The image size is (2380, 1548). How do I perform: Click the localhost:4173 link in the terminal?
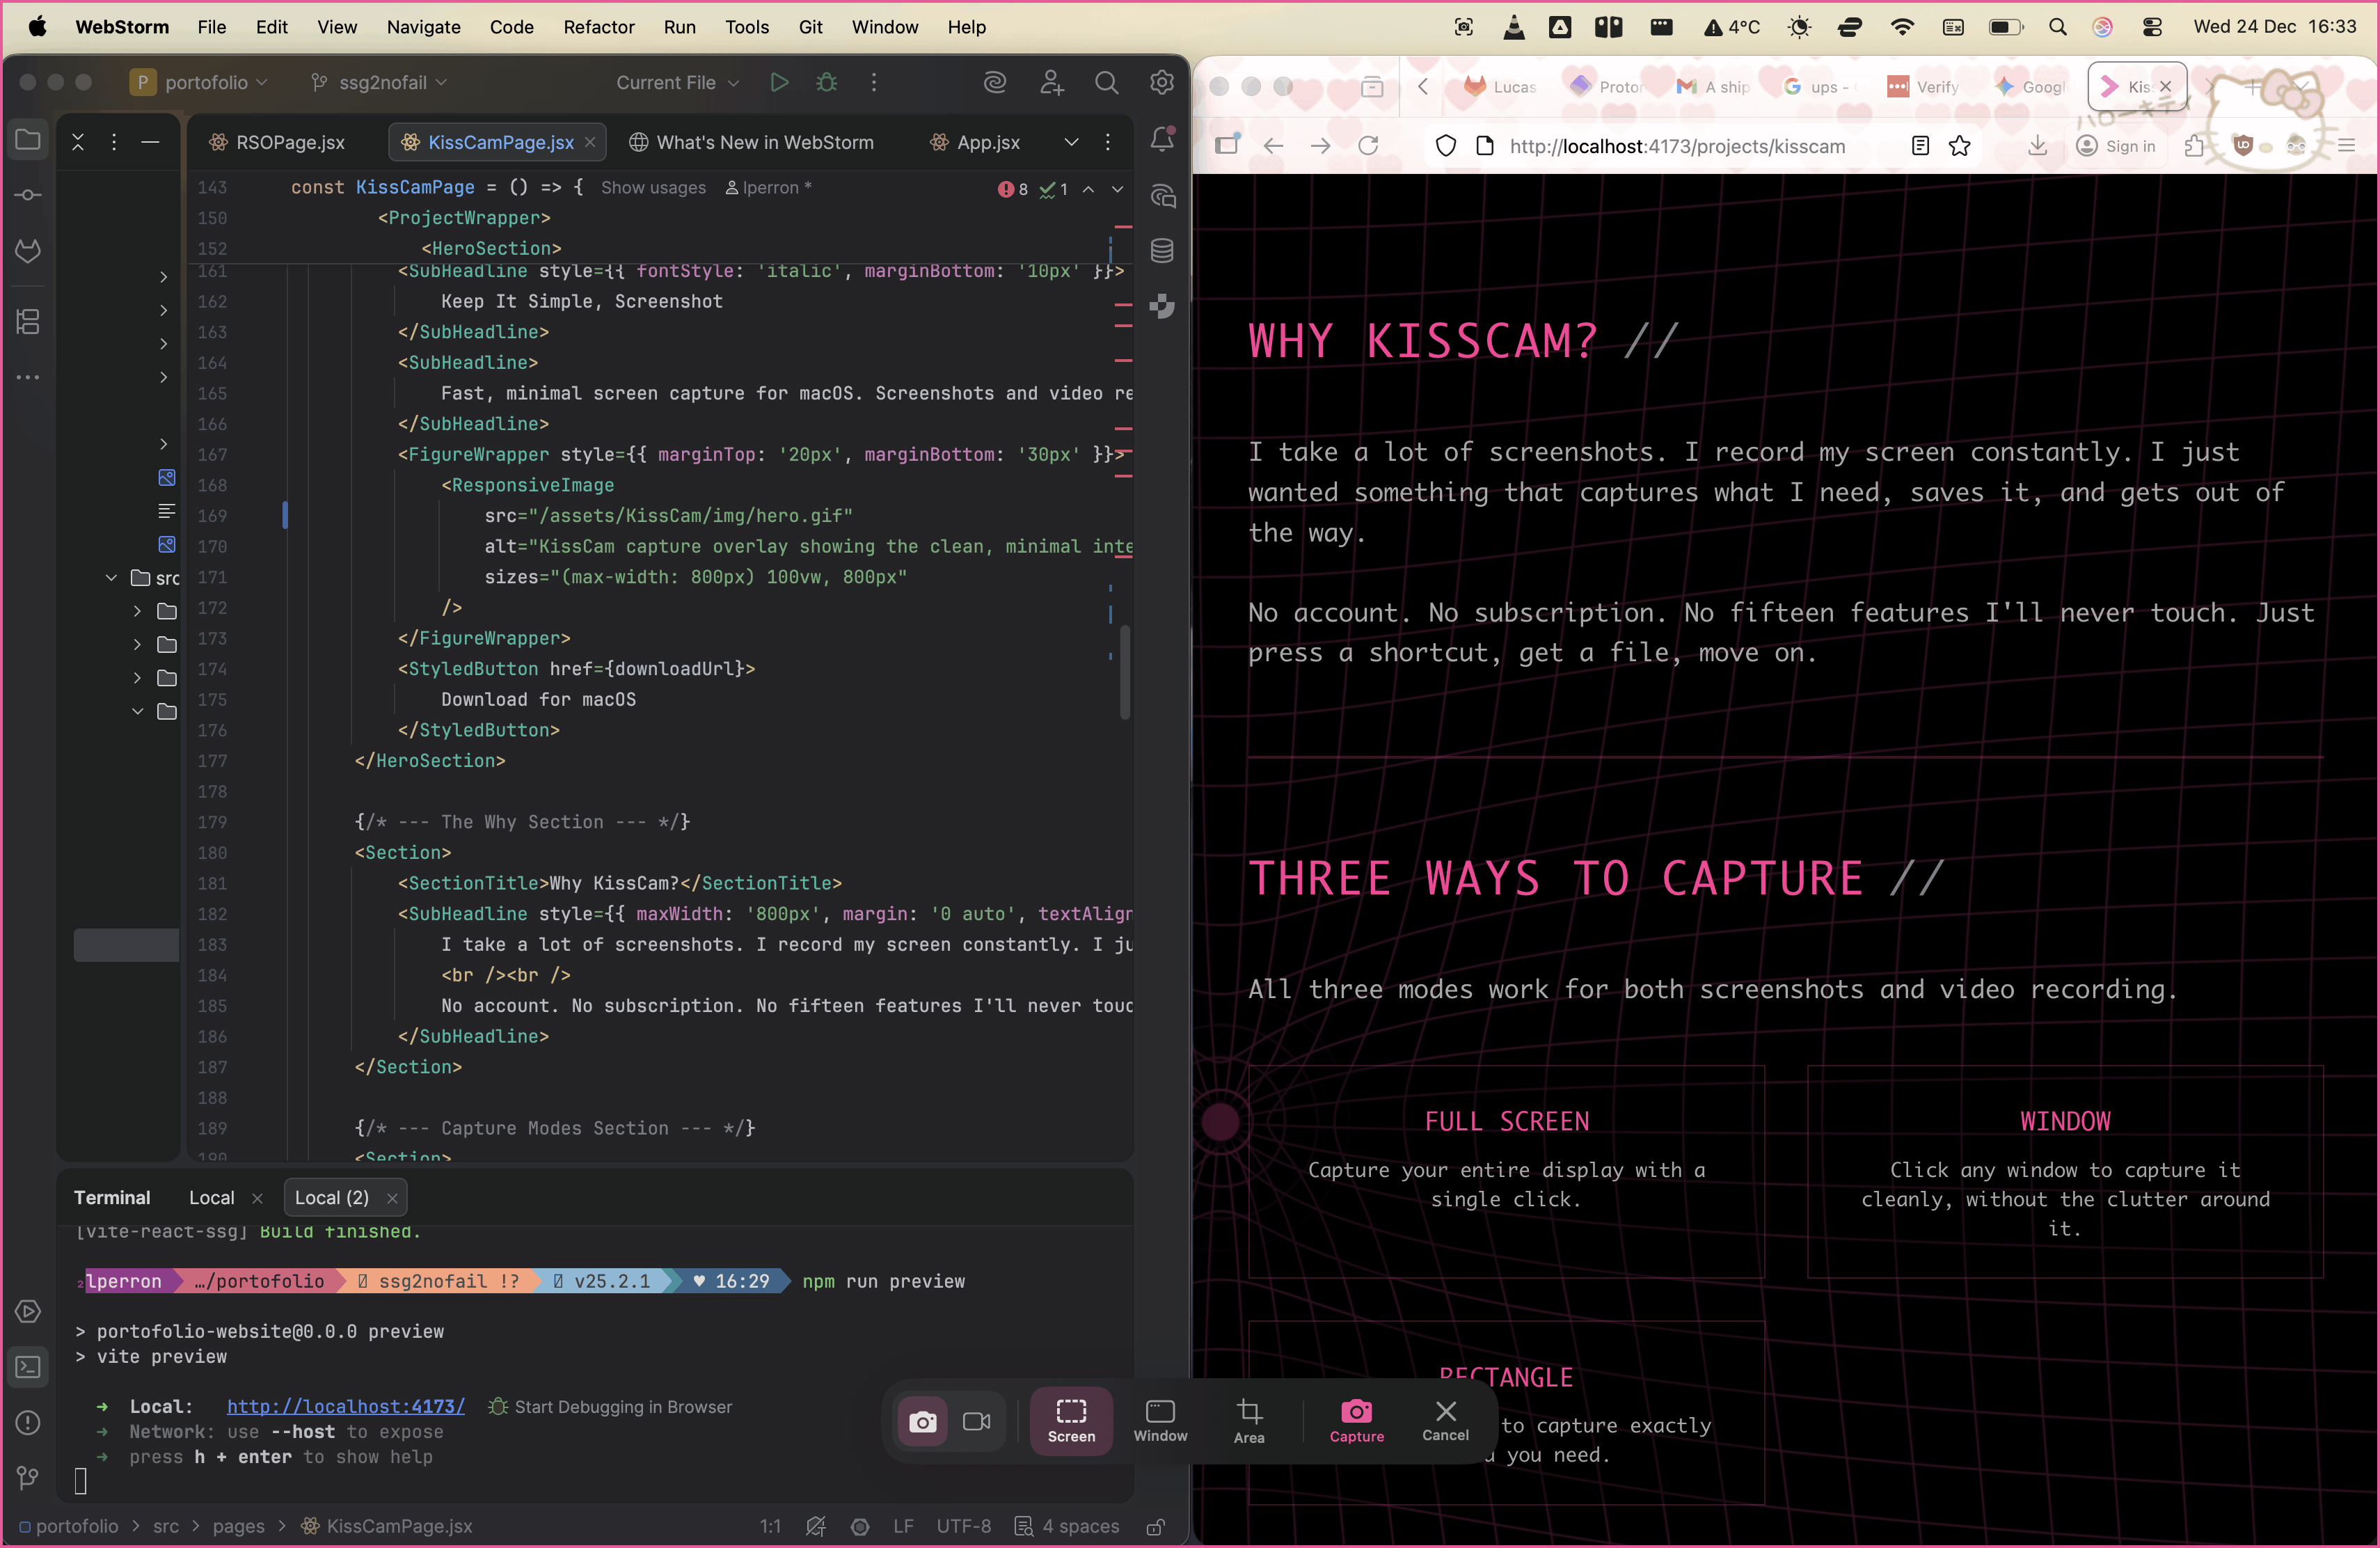(346, 1407)
